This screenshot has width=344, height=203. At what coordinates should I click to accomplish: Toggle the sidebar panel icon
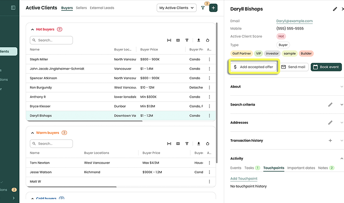[13, 8]
